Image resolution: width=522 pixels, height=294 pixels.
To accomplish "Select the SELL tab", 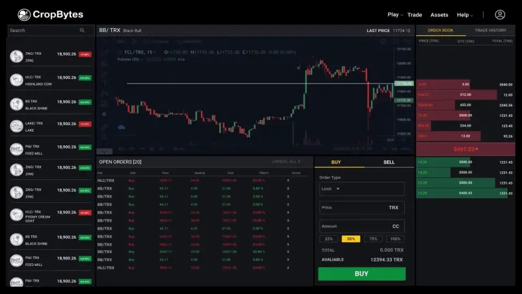I will click(x=389, y=162).
